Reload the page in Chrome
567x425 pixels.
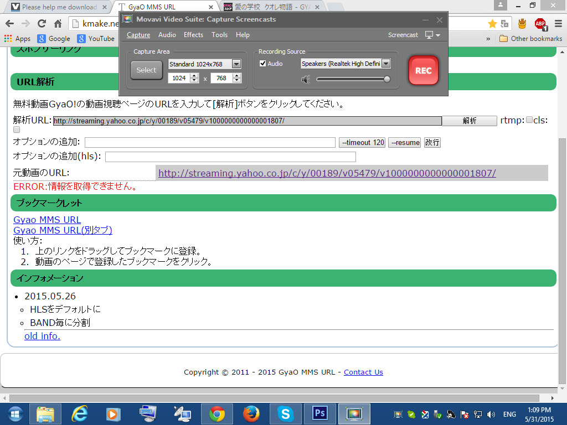[x=42, y=24]
